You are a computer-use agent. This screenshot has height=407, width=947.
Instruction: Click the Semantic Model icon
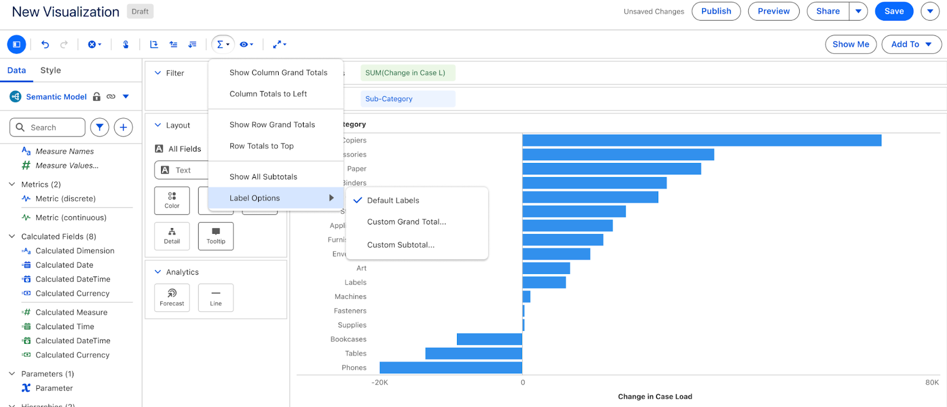[x=15, y=97]
